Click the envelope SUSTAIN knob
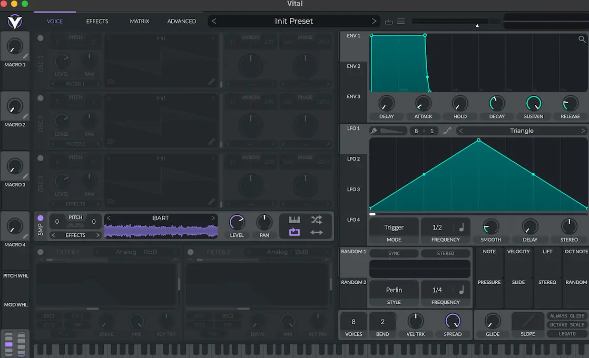This screenshot has height=358, width=589. 533,104
